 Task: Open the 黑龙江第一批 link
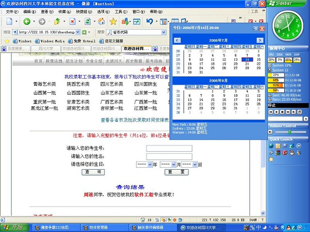[x=44, y=108]
